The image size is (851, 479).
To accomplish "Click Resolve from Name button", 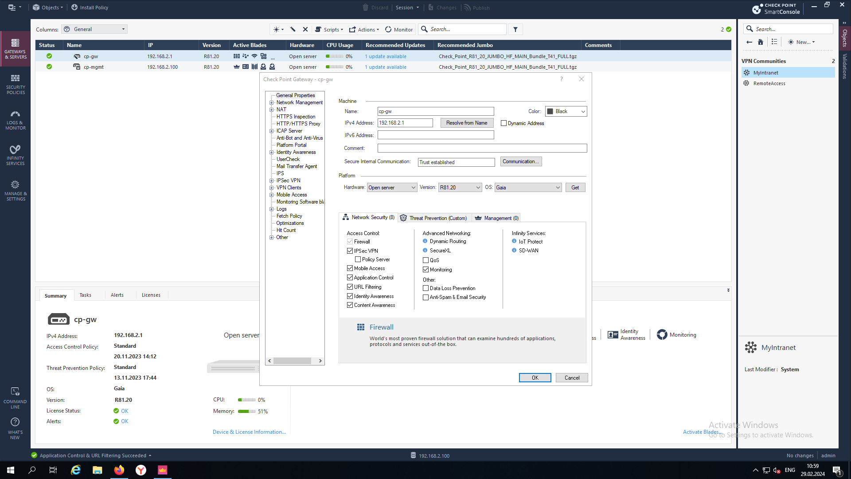I will 467,123.
